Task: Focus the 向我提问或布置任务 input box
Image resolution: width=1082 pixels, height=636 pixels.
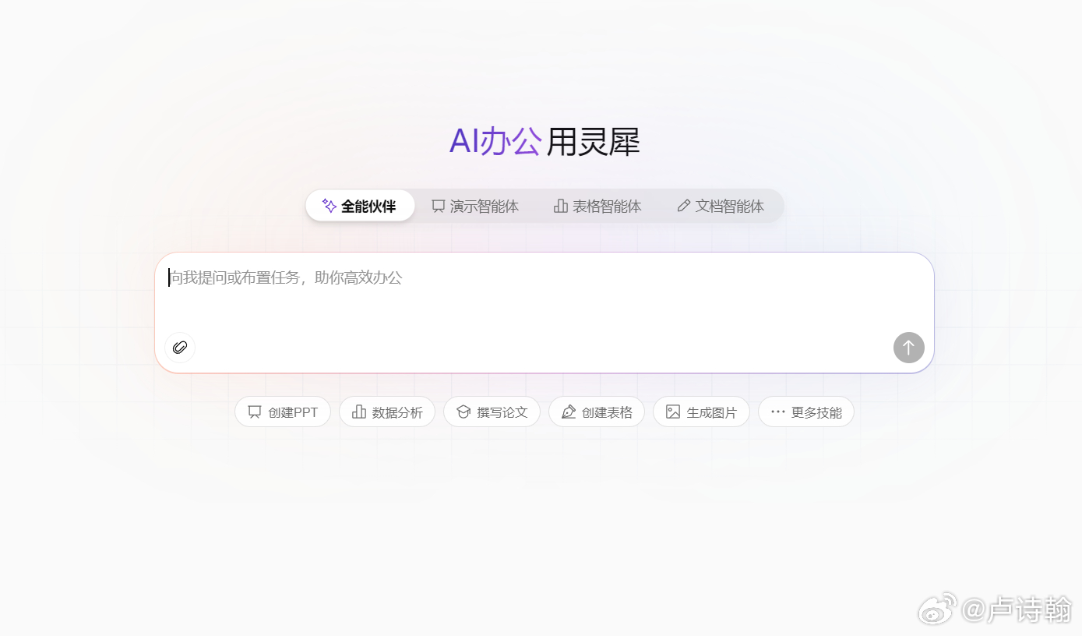Action: [x=545, y=313]
